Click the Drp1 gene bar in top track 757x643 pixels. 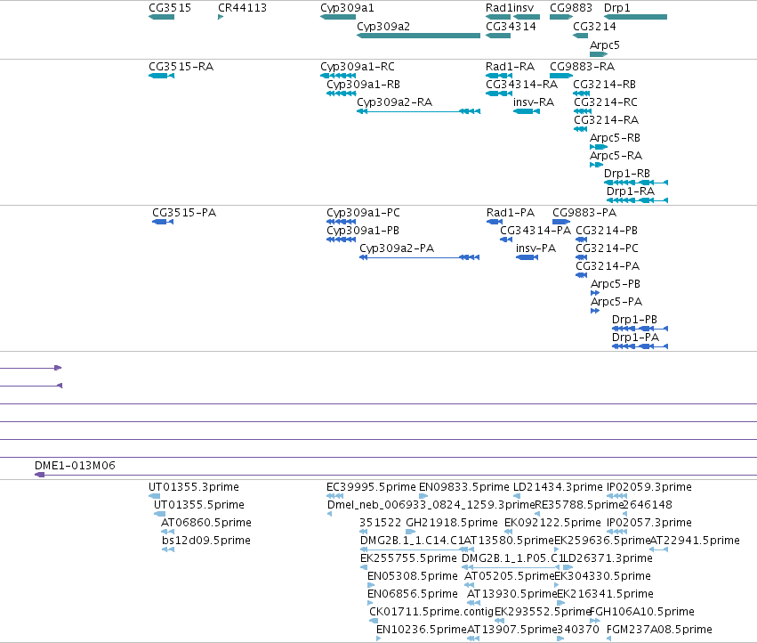click(x=635, y=17)
